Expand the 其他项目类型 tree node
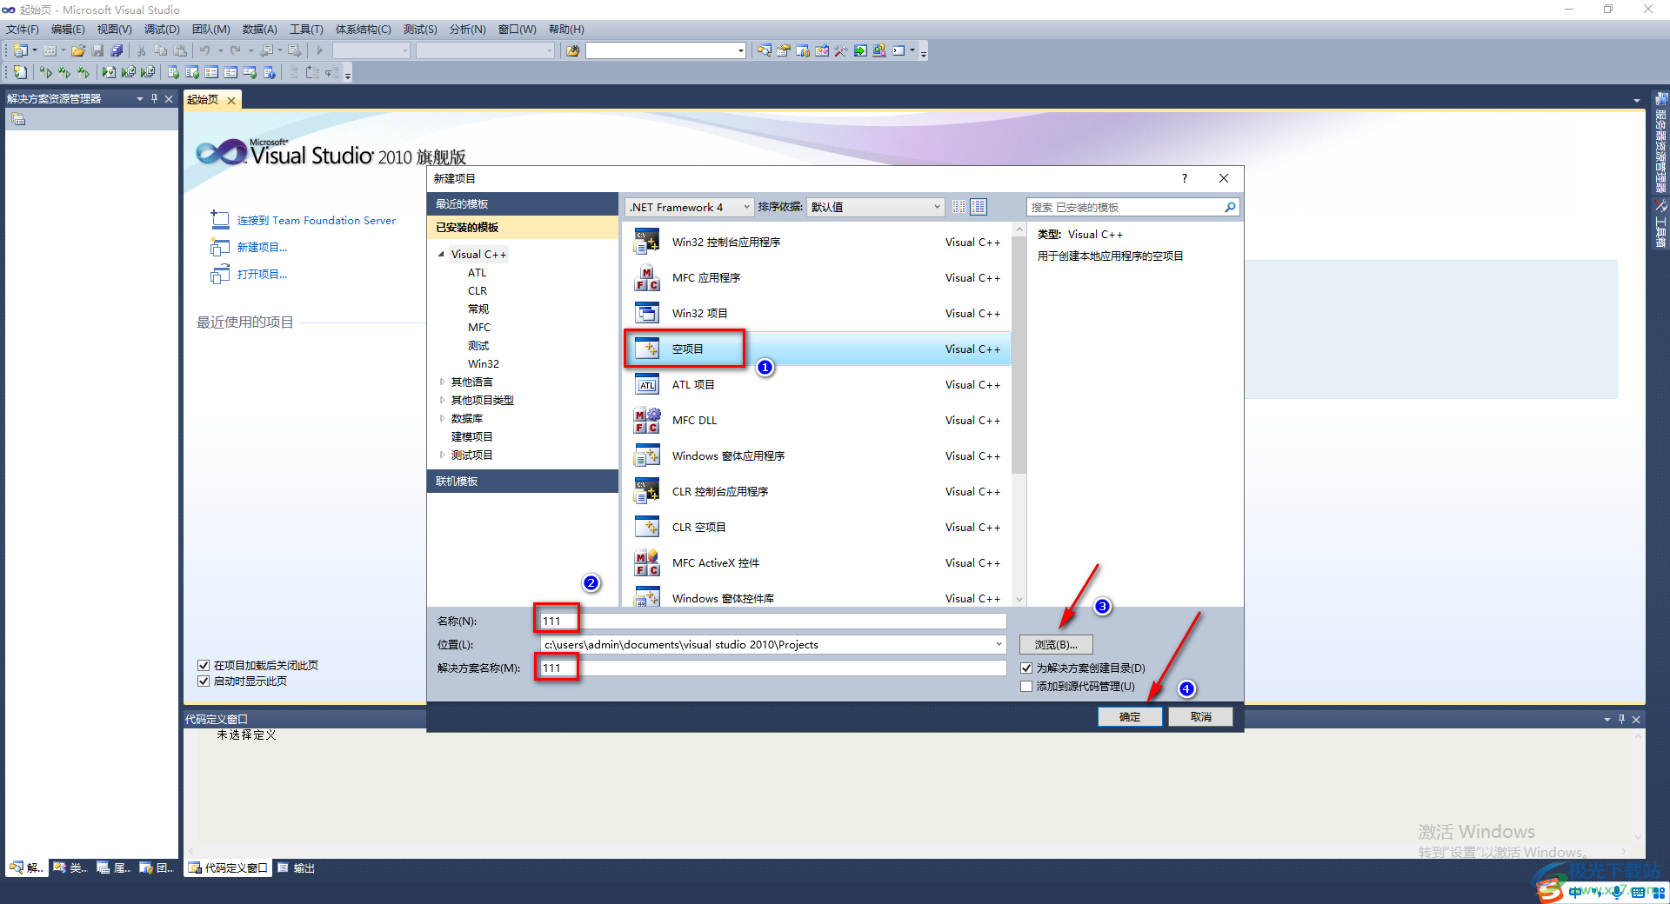 tap(442, 400)
